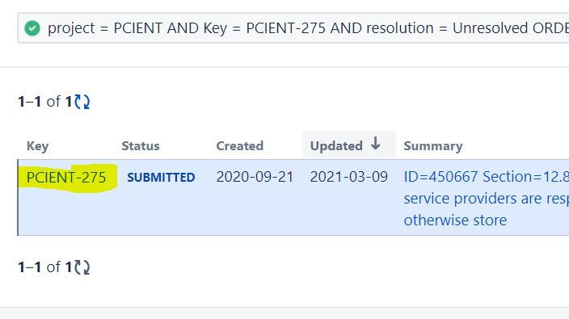Click the SUBMITTED status badge

click(x=161, y=177)
